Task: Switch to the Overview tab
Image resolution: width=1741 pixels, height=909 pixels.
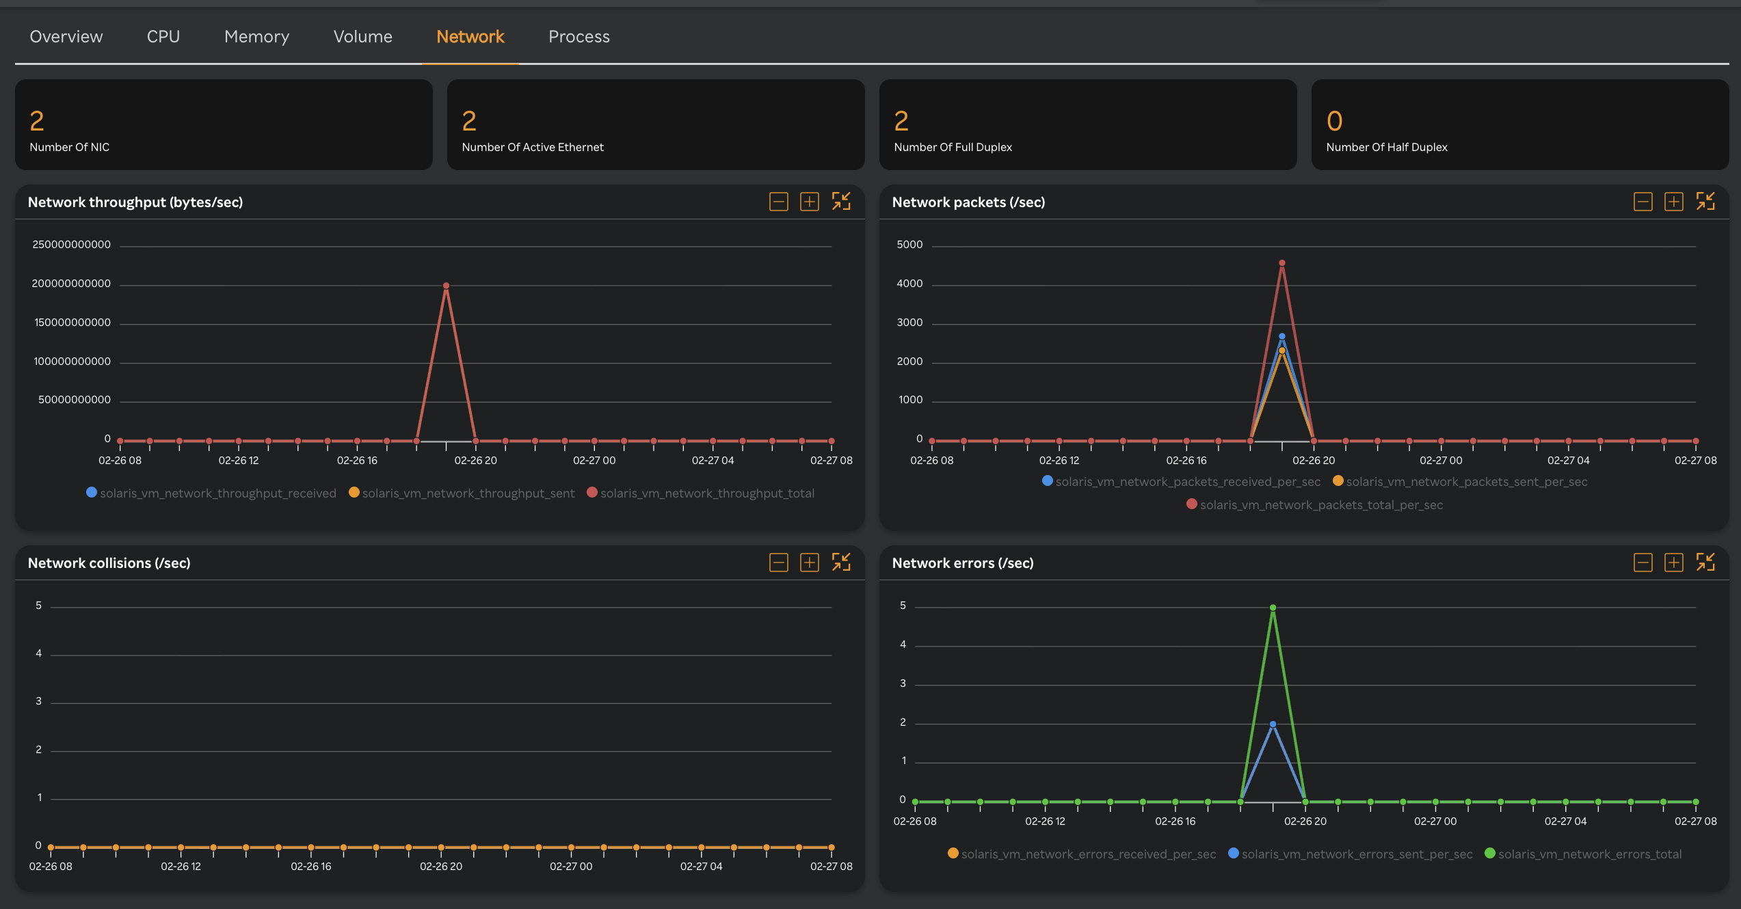Action: (66, 36)
